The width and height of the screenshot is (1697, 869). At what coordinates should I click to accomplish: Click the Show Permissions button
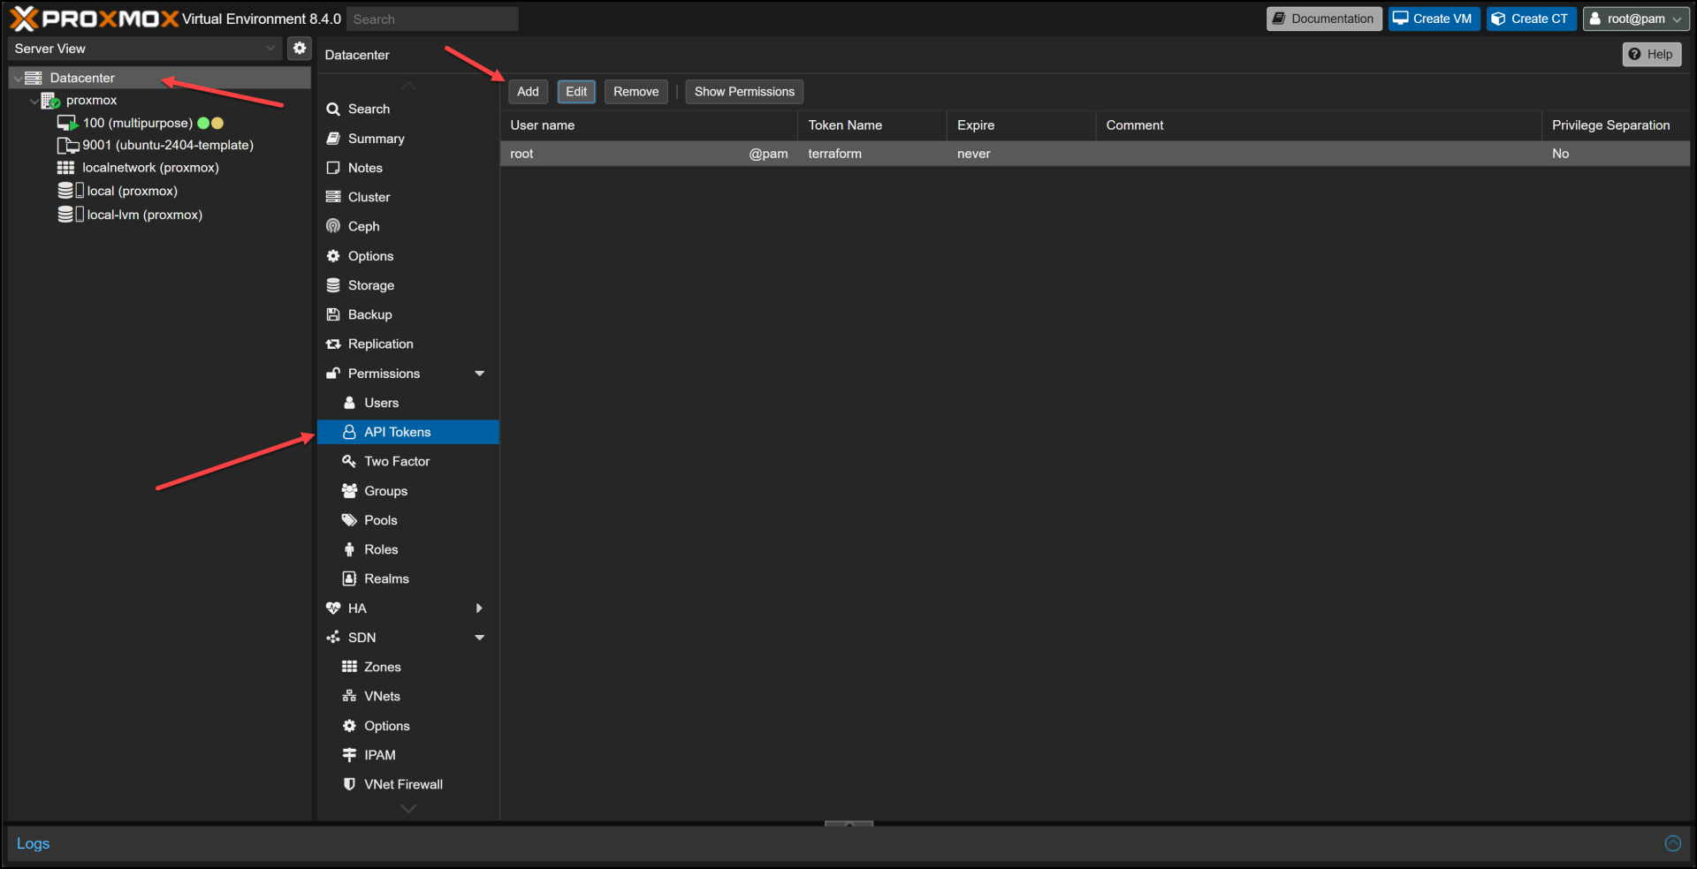(743, 91)
